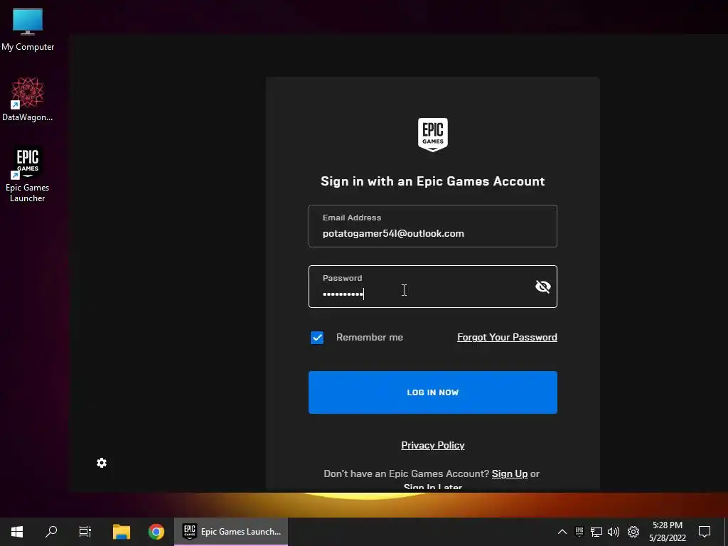The width and height of the screenshot is (728, 546).
Task: Click the 'Sign in with an Epic Games Account' heading
Action: (x=433, y=181)
